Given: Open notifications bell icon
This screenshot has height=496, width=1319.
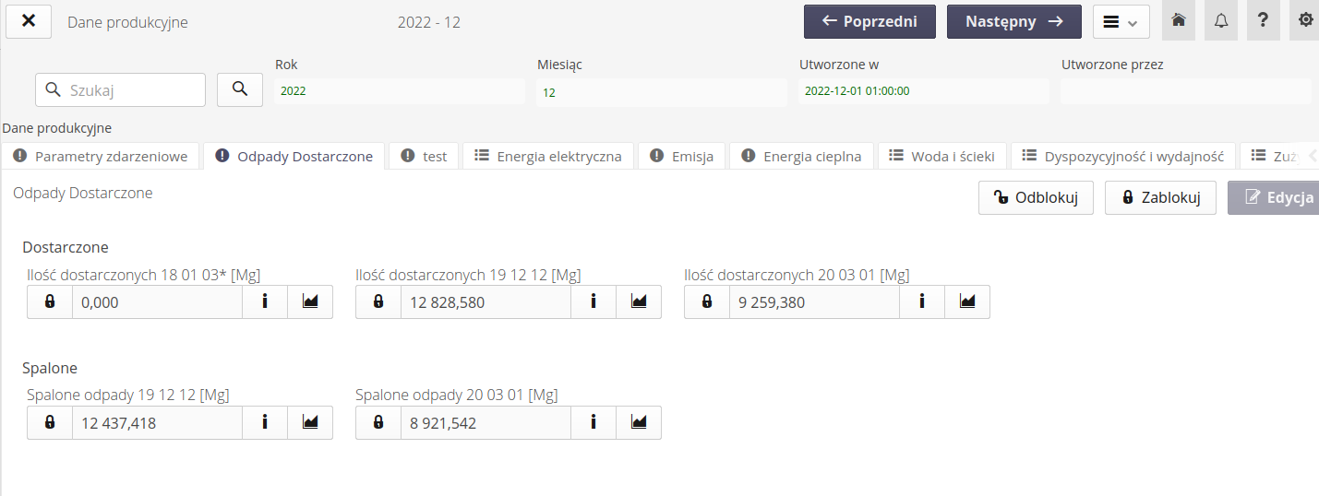Looking at the screenshot, I should click(1220, 21).
